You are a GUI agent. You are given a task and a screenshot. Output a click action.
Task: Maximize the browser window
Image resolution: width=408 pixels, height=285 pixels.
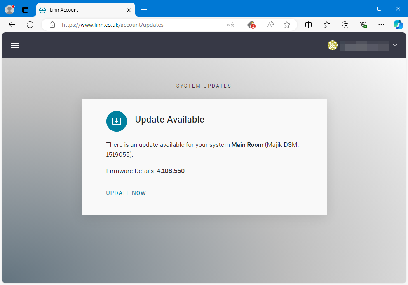click(379, 9)
